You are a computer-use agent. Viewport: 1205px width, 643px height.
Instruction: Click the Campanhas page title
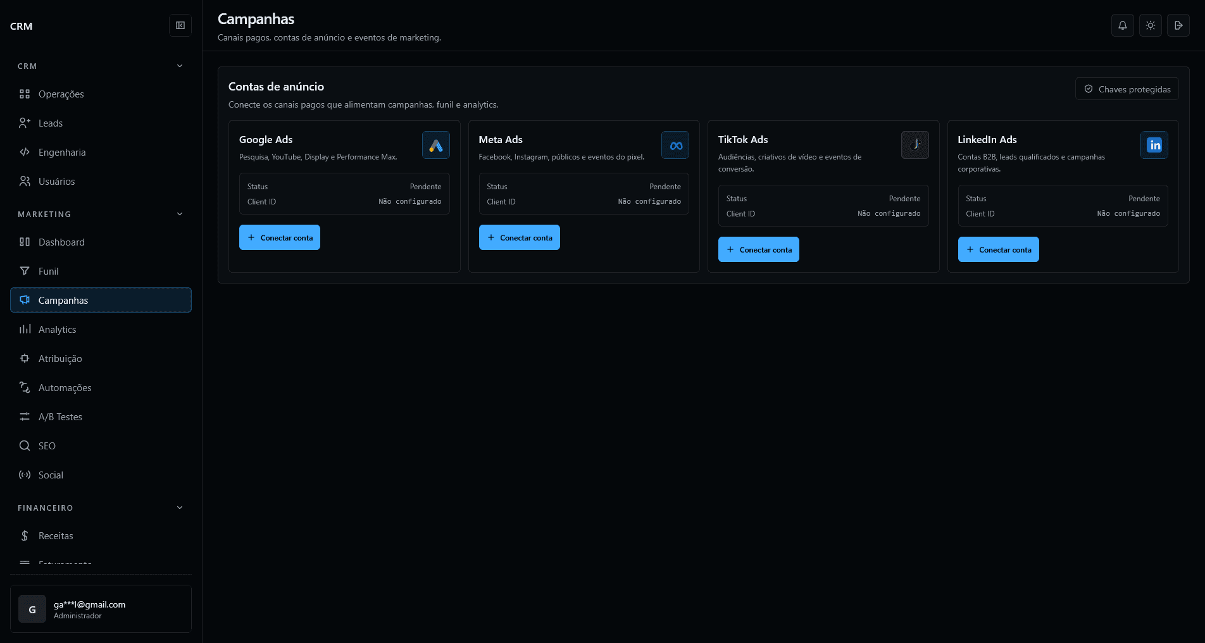[x=256, y=19]
